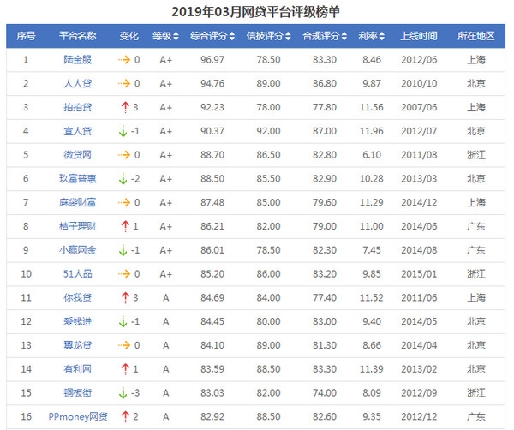The image size is (514, 430).
Task: Sort by 综合评分 column arrows
Action: [232, 36]
